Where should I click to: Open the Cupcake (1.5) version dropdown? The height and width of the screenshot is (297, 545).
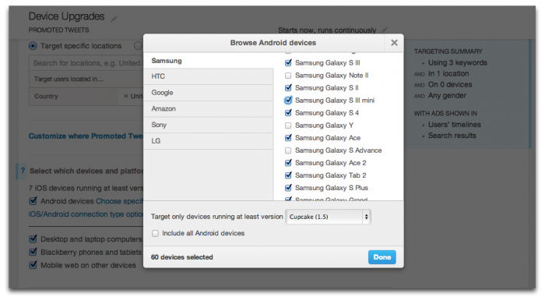[x=328, y=217]
